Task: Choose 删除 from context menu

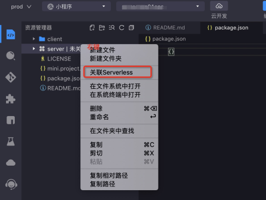Action: [119, 108]
